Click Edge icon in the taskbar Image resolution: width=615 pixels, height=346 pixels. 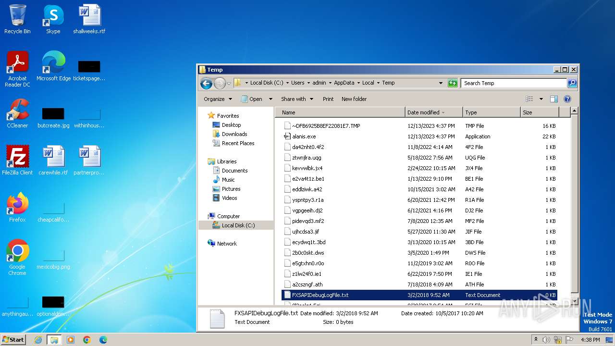click(103, 340)
